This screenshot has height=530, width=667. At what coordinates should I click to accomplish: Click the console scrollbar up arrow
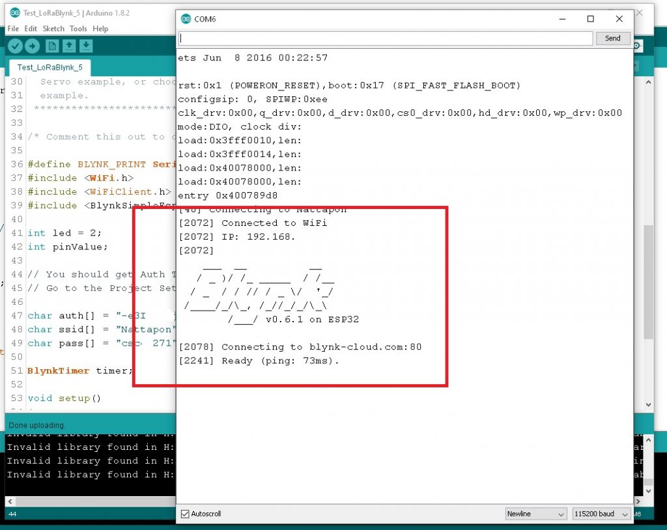coord(648,439)
